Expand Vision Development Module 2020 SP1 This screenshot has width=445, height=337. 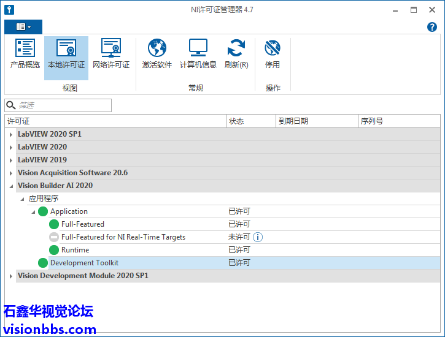tap(11, 276)
